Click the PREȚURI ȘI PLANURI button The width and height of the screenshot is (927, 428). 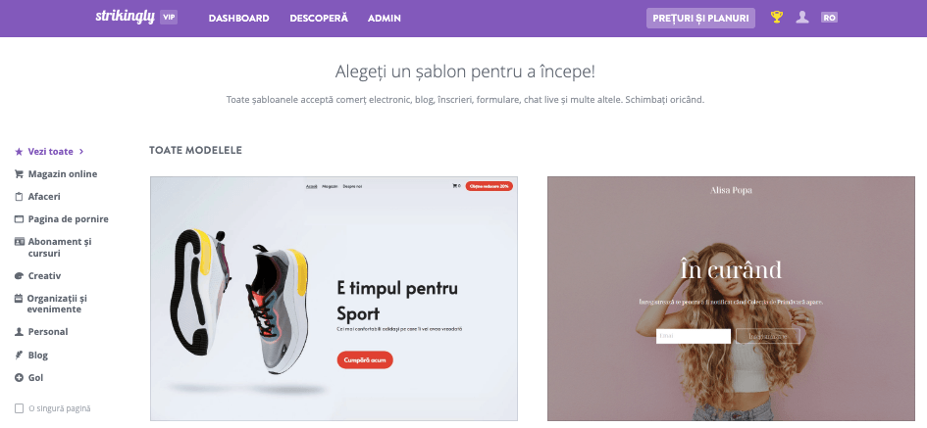pyautogui.click(x=700, y=19)
